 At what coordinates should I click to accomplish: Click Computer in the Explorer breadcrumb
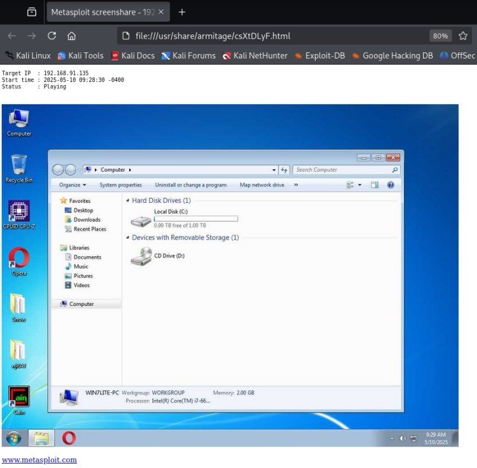point(113,170)
